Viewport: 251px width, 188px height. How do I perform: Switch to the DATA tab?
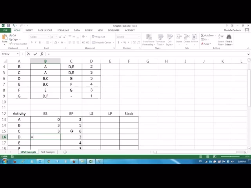(x=77, y=31)
